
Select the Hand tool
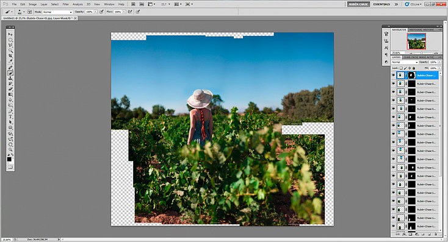(x=10, y=144)
